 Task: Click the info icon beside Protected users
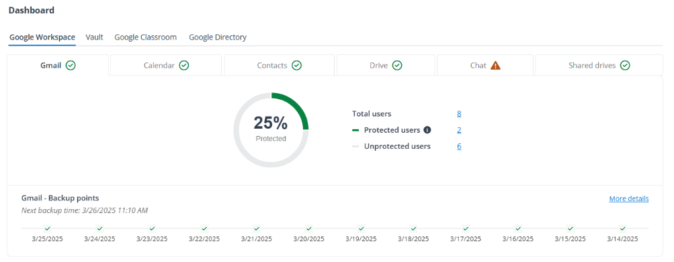(427, 130)
